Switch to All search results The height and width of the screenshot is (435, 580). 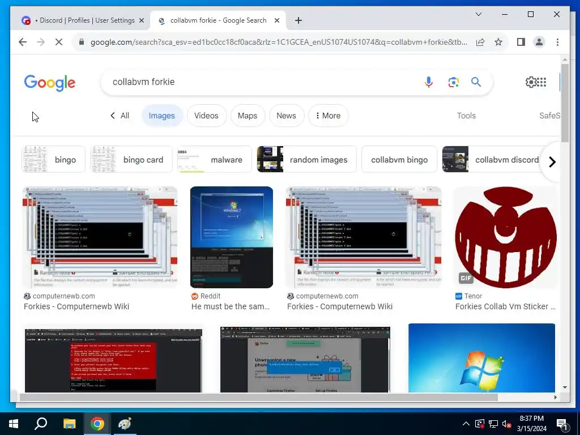[120, 116]
